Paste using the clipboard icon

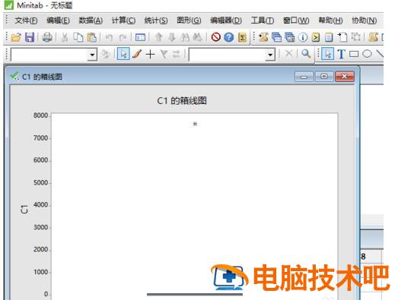pyautogui.click(x=91, y=37)
